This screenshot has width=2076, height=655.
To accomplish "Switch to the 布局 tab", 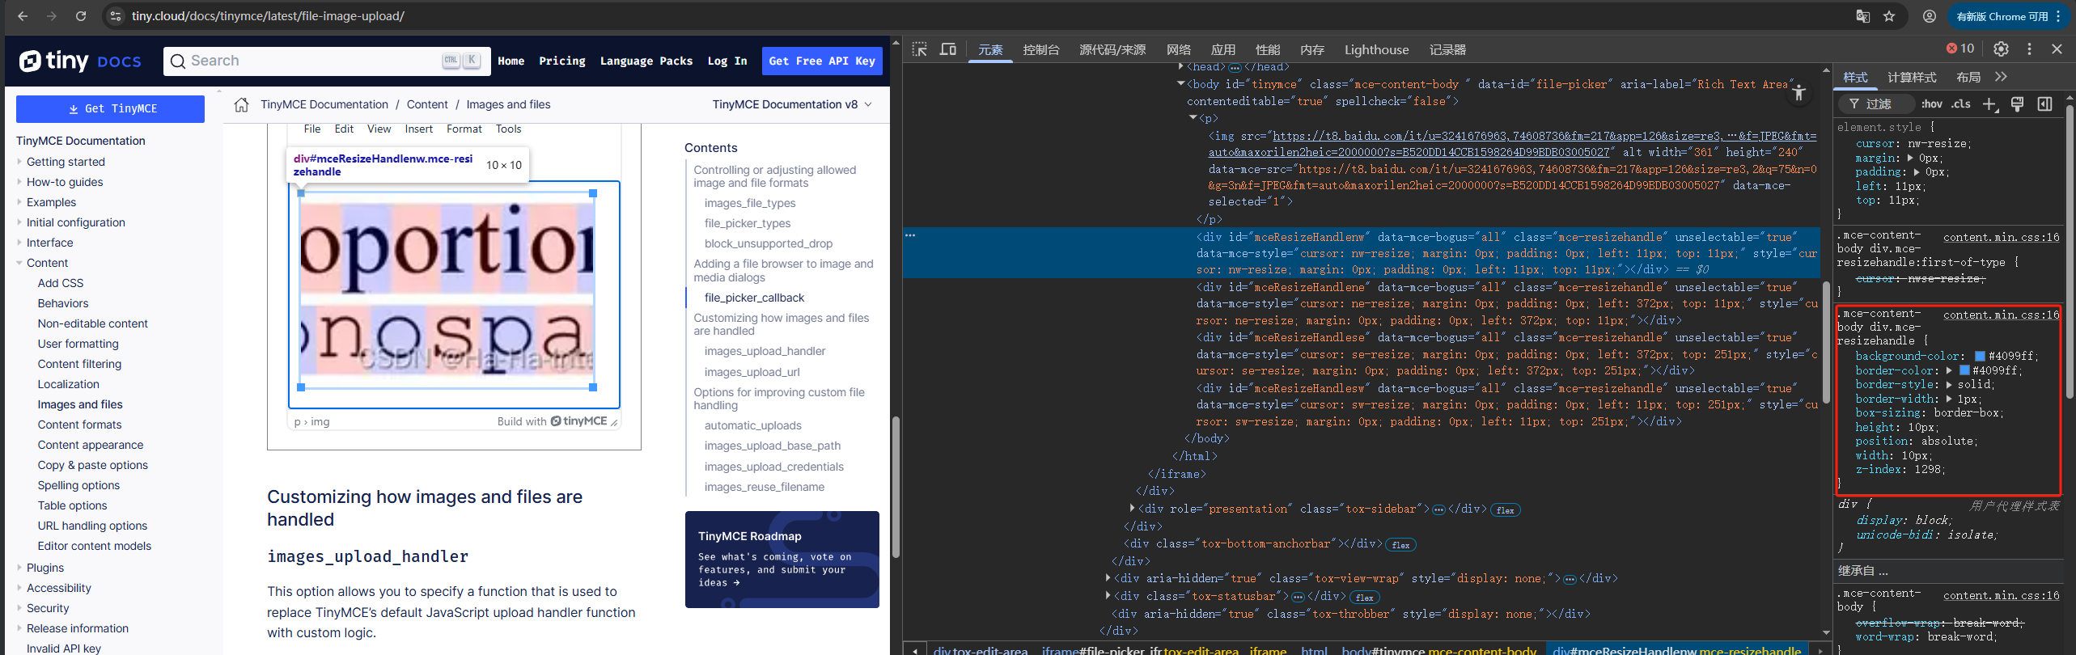I will point(1968,77).
